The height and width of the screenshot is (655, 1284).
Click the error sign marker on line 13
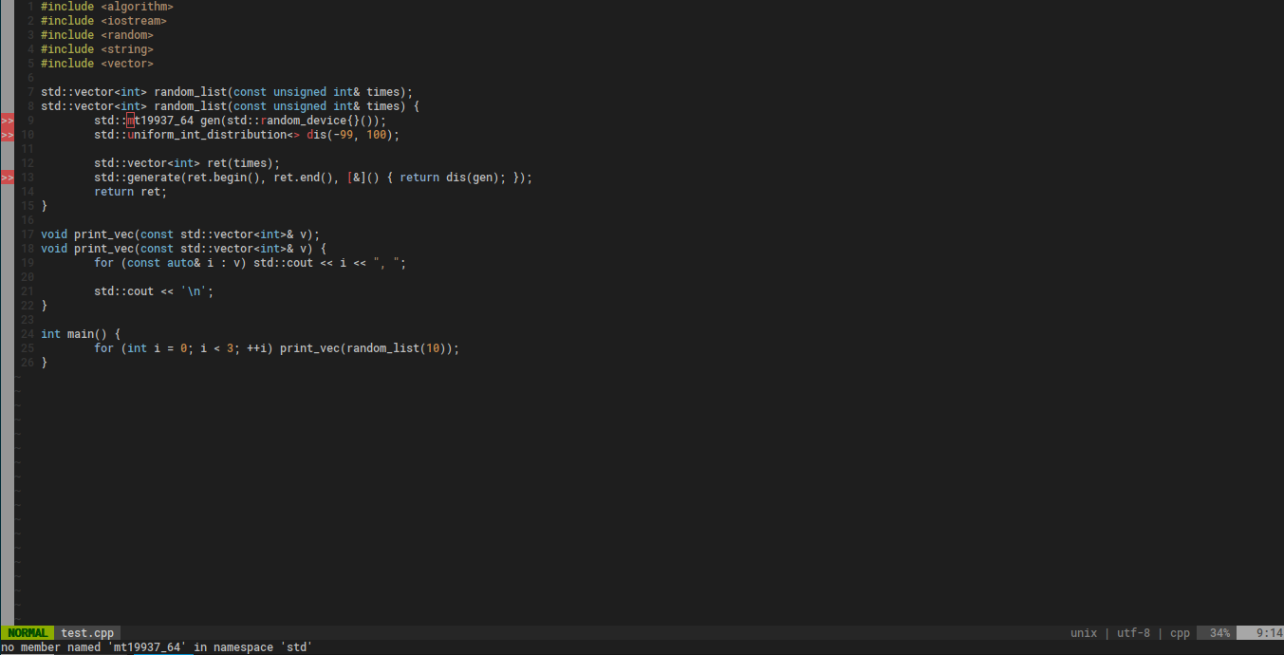pos(8,178)
